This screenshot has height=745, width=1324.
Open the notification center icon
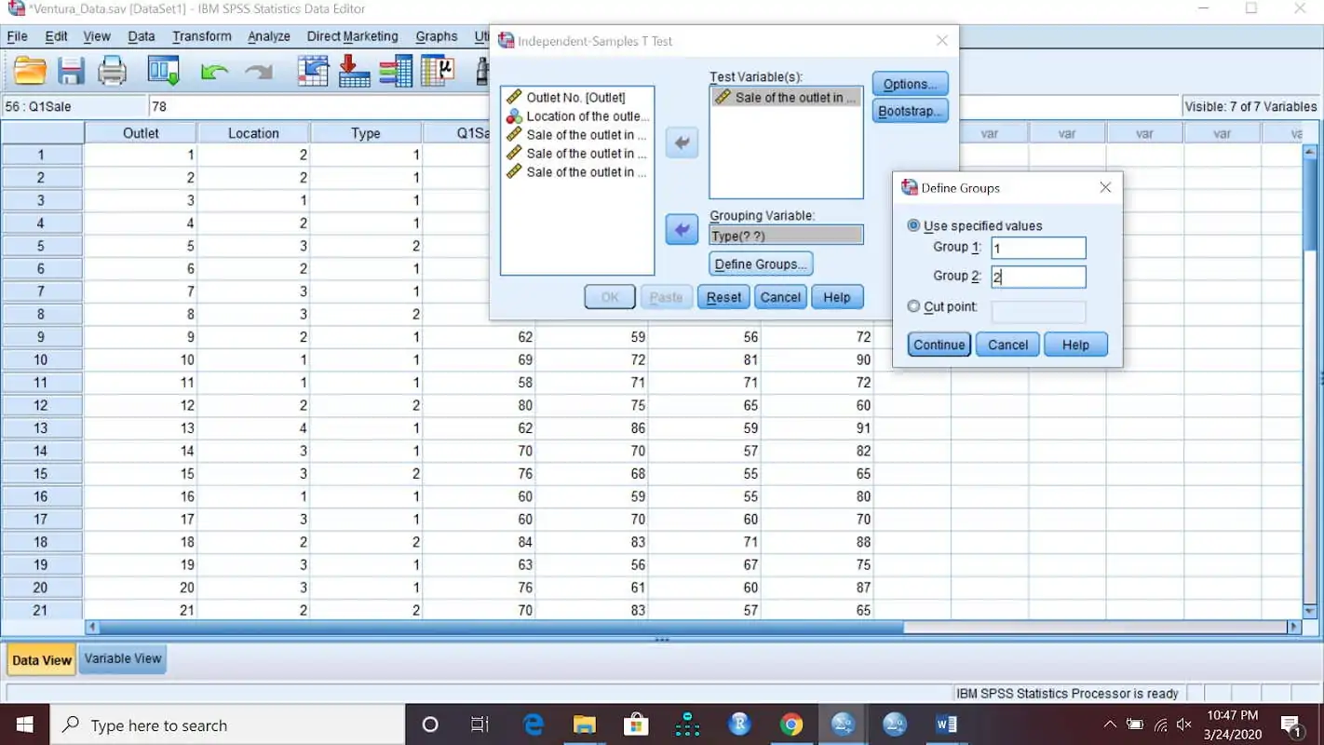click(x=1291, y=725)
